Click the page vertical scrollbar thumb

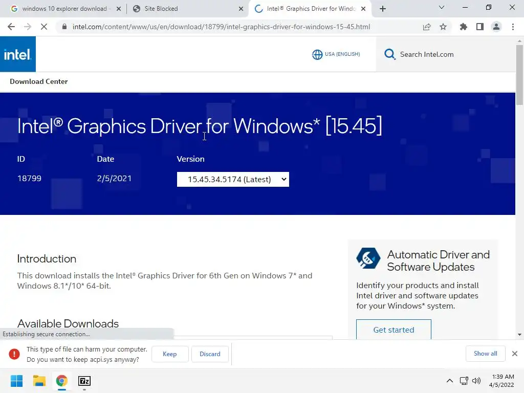pos(519,75)
